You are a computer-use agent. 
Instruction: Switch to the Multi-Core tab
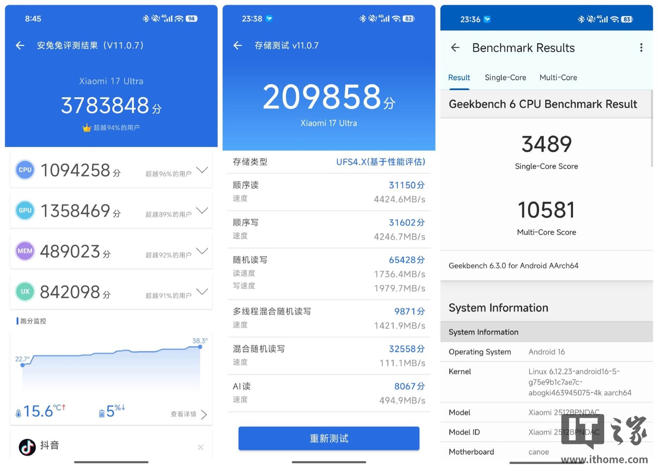558,78
